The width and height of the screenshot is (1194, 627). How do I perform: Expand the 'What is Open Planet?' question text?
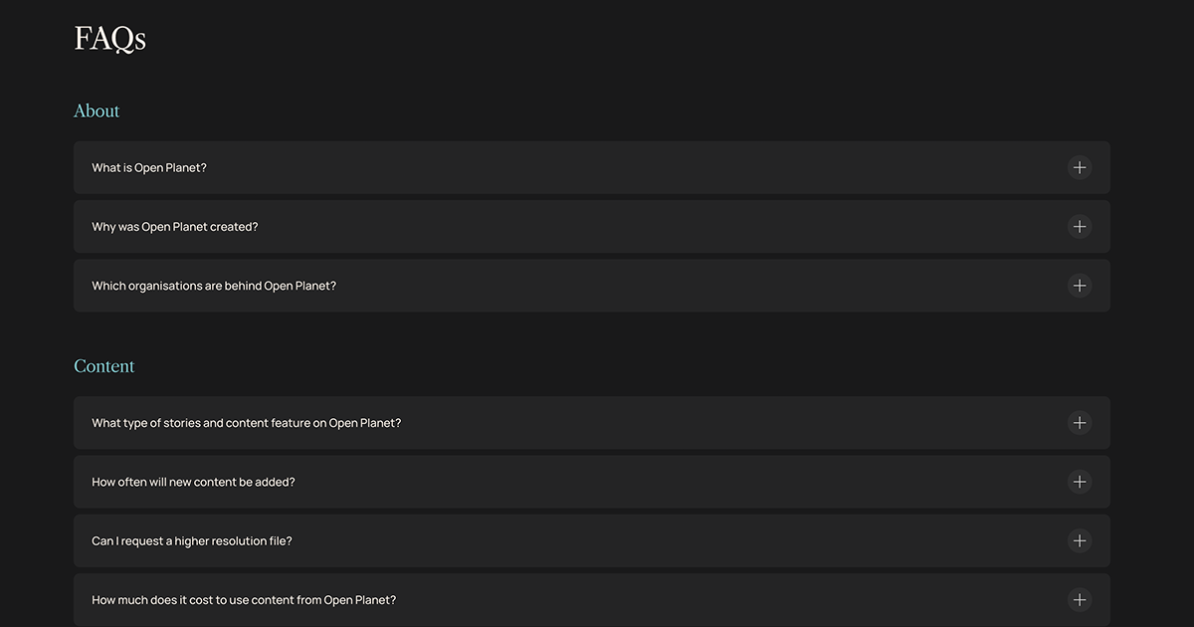(x=149, y=168)
